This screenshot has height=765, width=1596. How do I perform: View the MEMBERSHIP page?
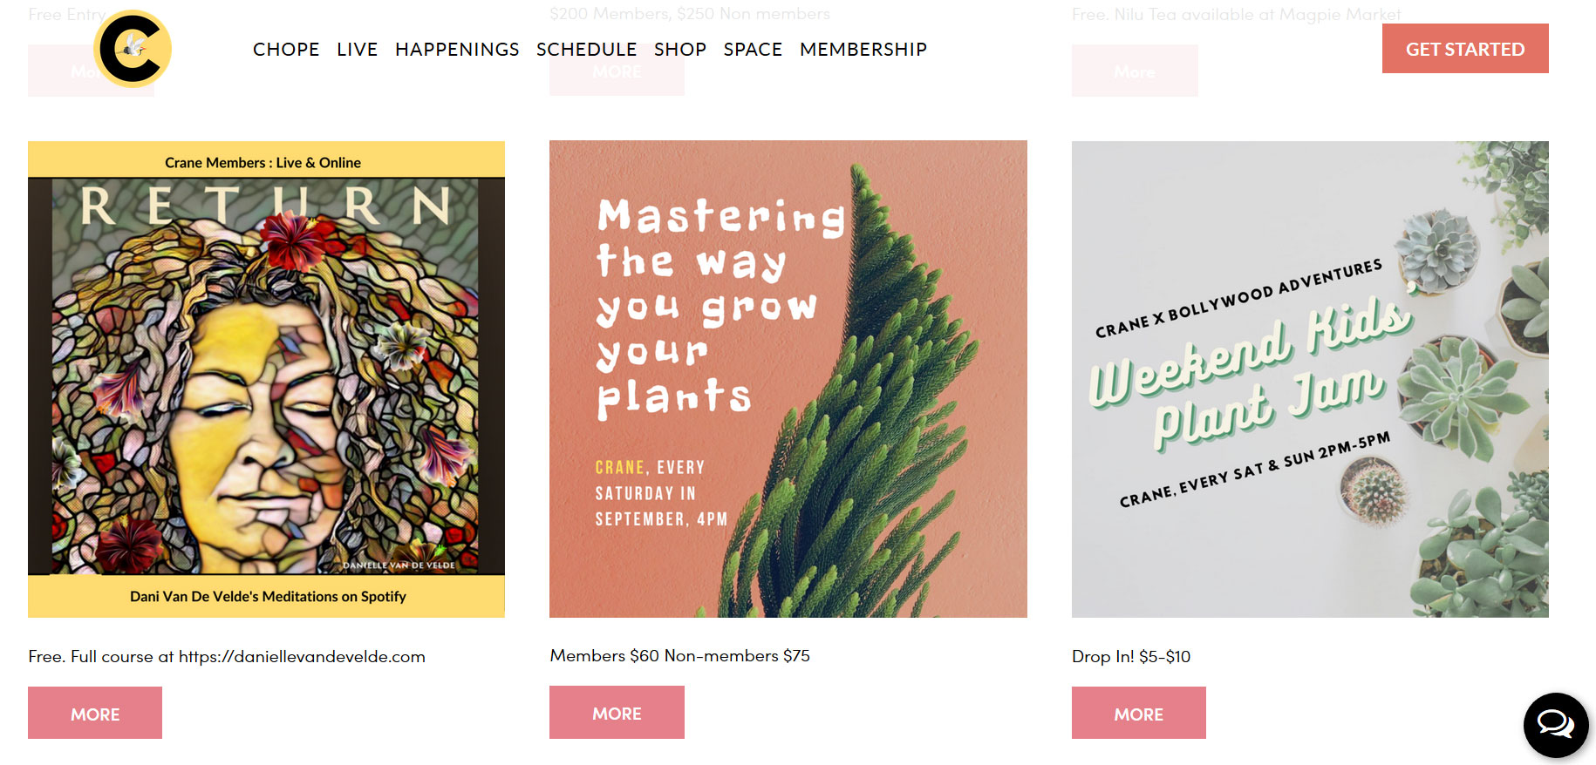coord(863,50)
